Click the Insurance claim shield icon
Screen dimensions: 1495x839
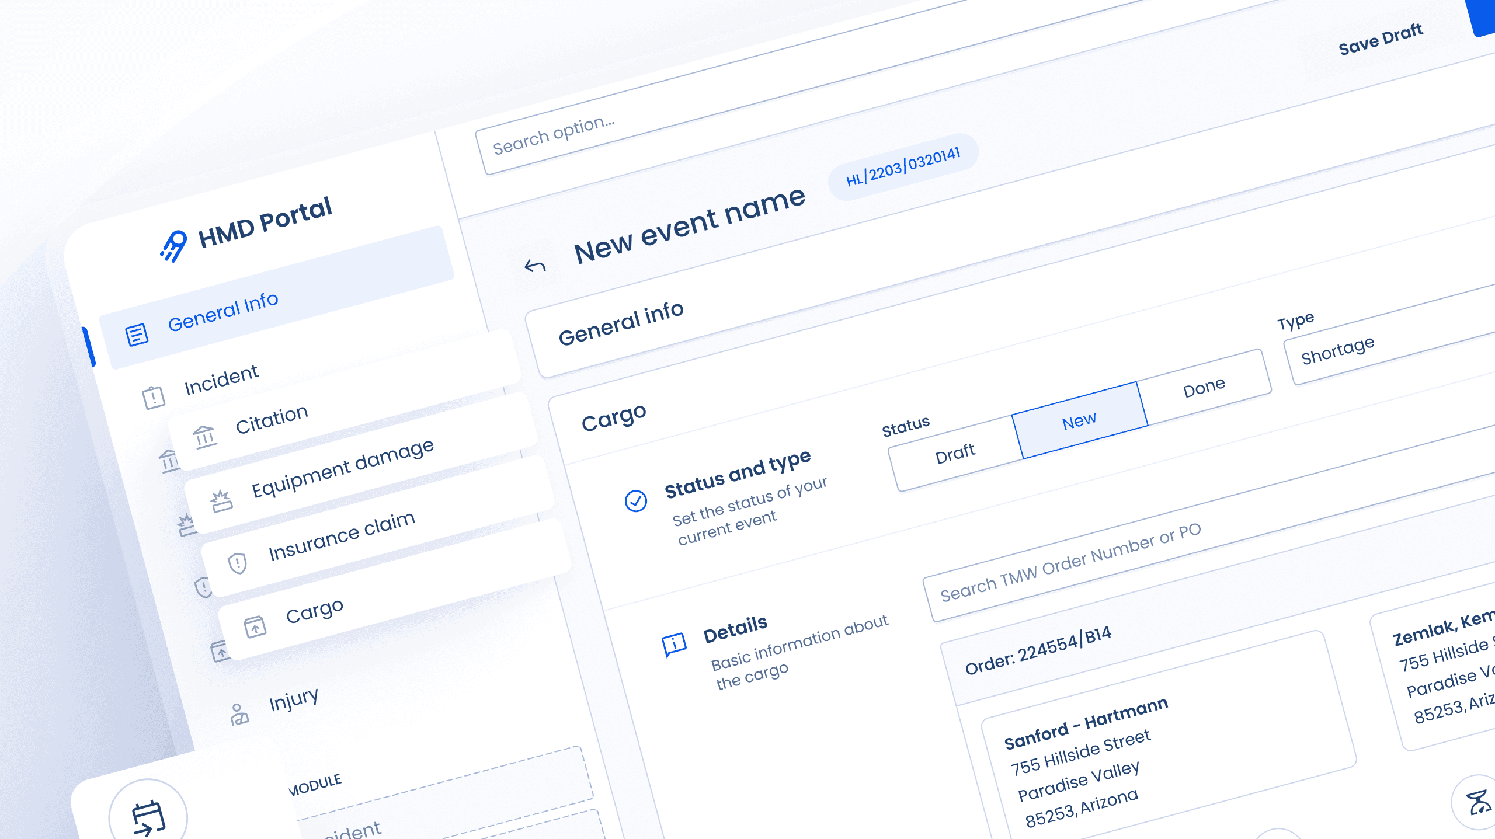click(238, 563)
